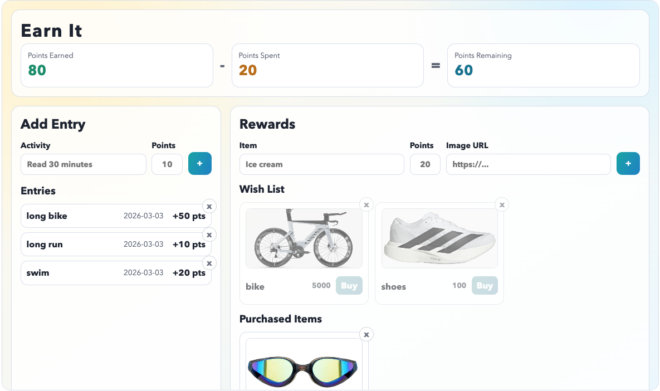Focus the Activity input field
Image resolution: width=660 pixels, height=391 pixels.
pos(84,164)
